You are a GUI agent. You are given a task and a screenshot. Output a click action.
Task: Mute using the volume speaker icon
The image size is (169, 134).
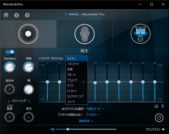53,129
